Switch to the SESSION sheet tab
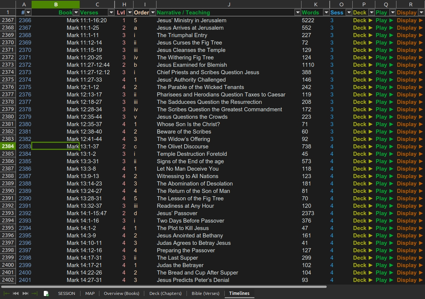 (66, 293)
